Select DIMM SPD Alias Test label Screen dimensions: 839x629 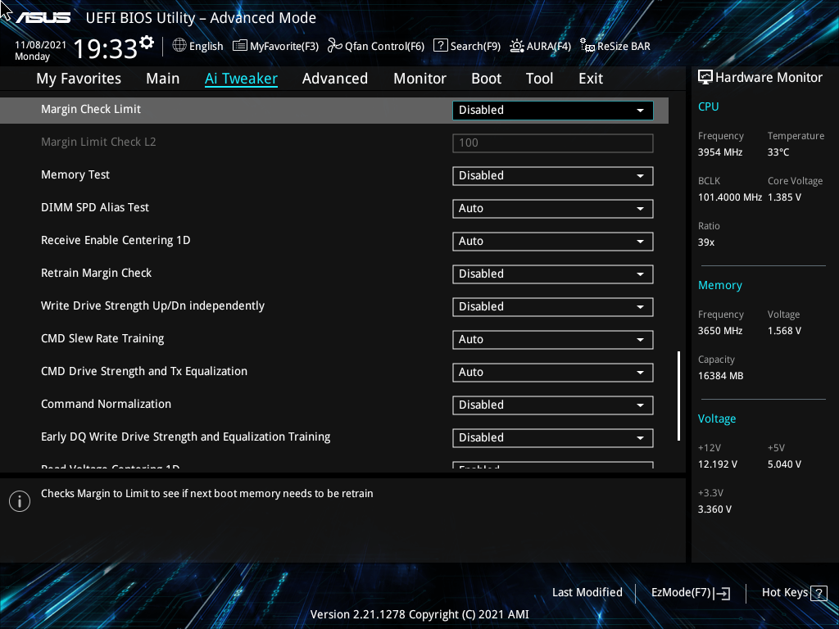(x=95, y=207)
